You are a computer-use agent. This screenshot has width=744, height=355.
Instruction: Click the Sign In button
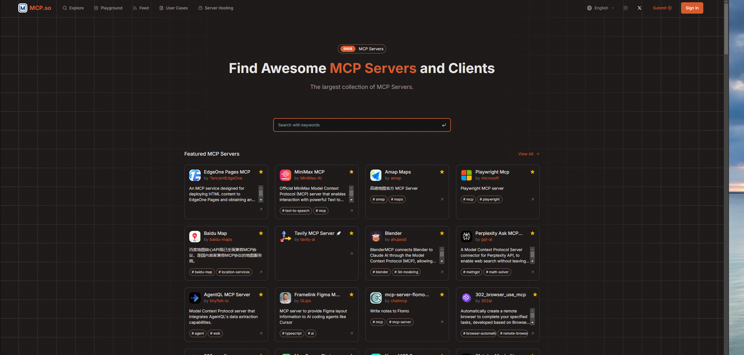[692, 8]
